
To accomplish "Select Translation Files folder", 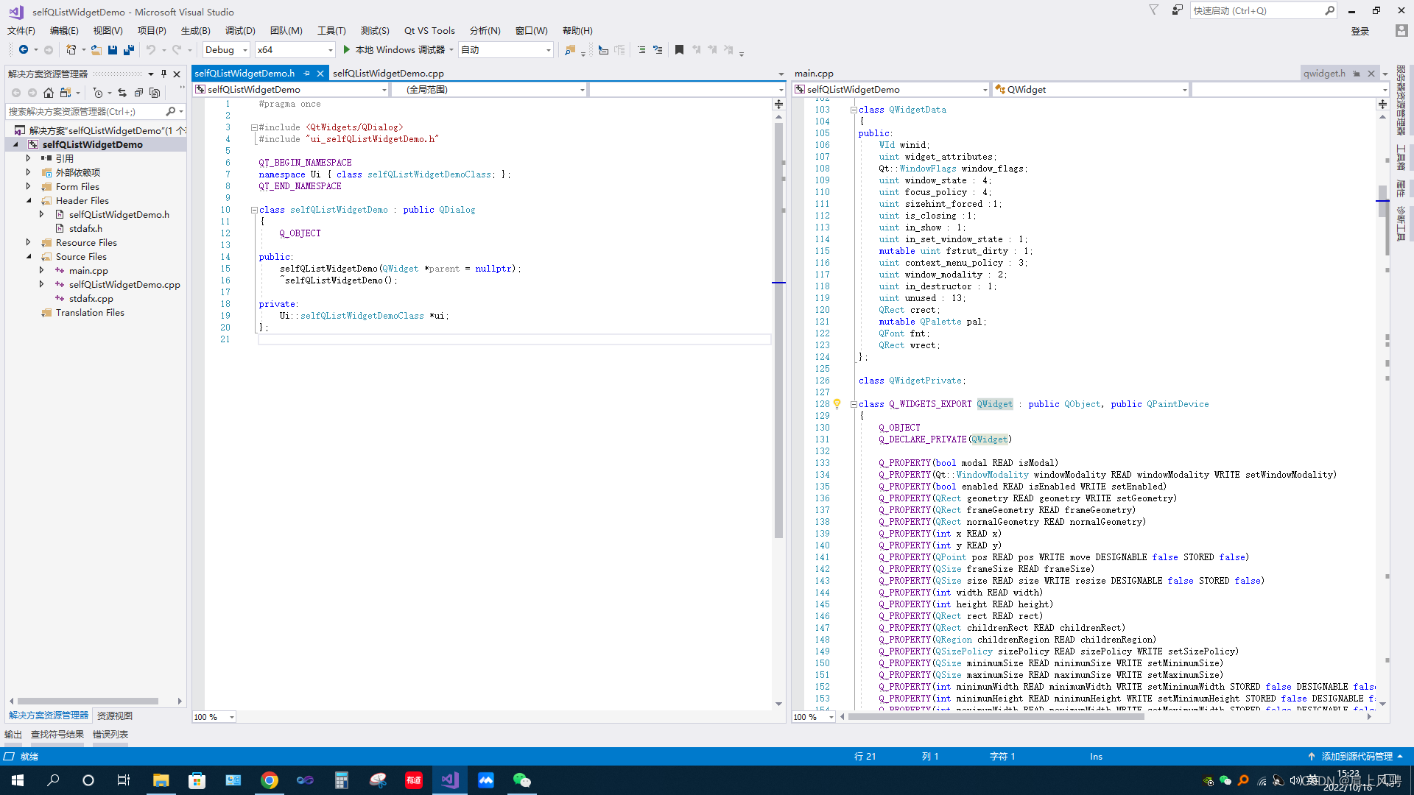I will [x=90, y=312].
